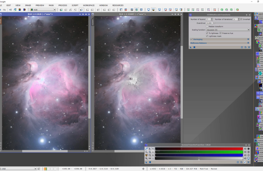Click Apply square in ScreenTransferFunction panel
The height and width of the screenshot is (171, 263).
point(150,162)
